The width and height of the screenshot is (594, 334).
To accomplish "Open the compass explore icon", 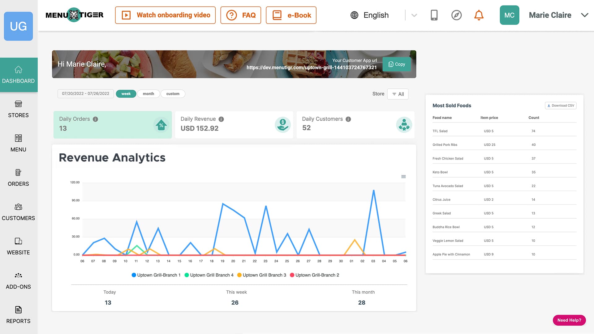I will coord(456,15).
